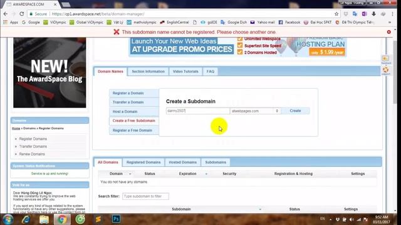Sort by Expiration column arrow
This screenshot has width=401, height=225.
(206, 174)
